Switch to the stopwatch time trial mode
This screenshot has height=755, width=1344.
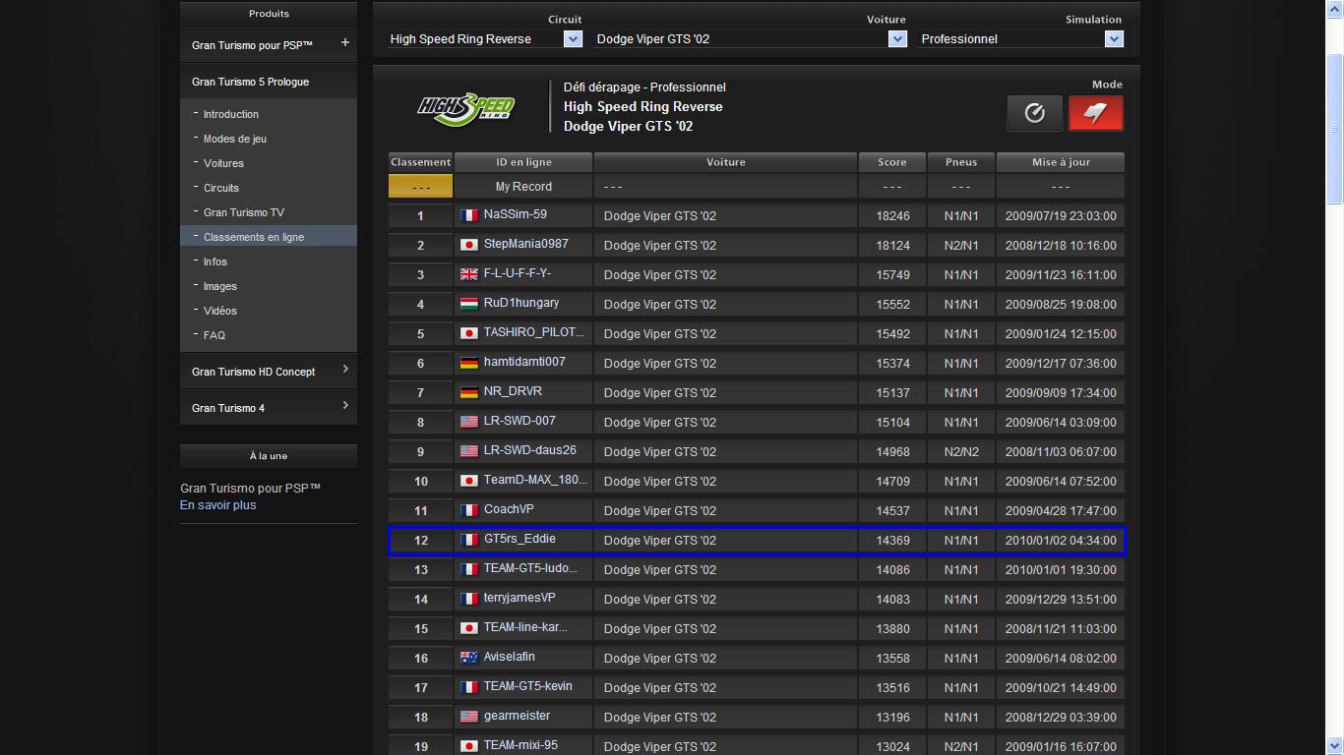pos(1034,113)
